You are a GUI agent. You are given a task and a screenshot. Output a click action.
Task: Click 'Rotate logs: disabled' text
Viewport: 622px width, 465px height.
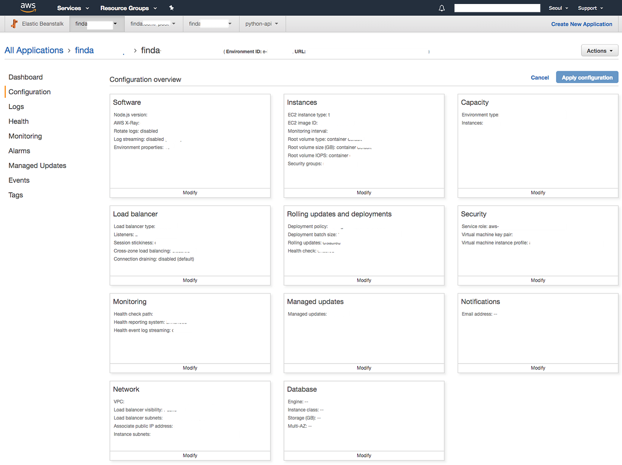[136, 131]
